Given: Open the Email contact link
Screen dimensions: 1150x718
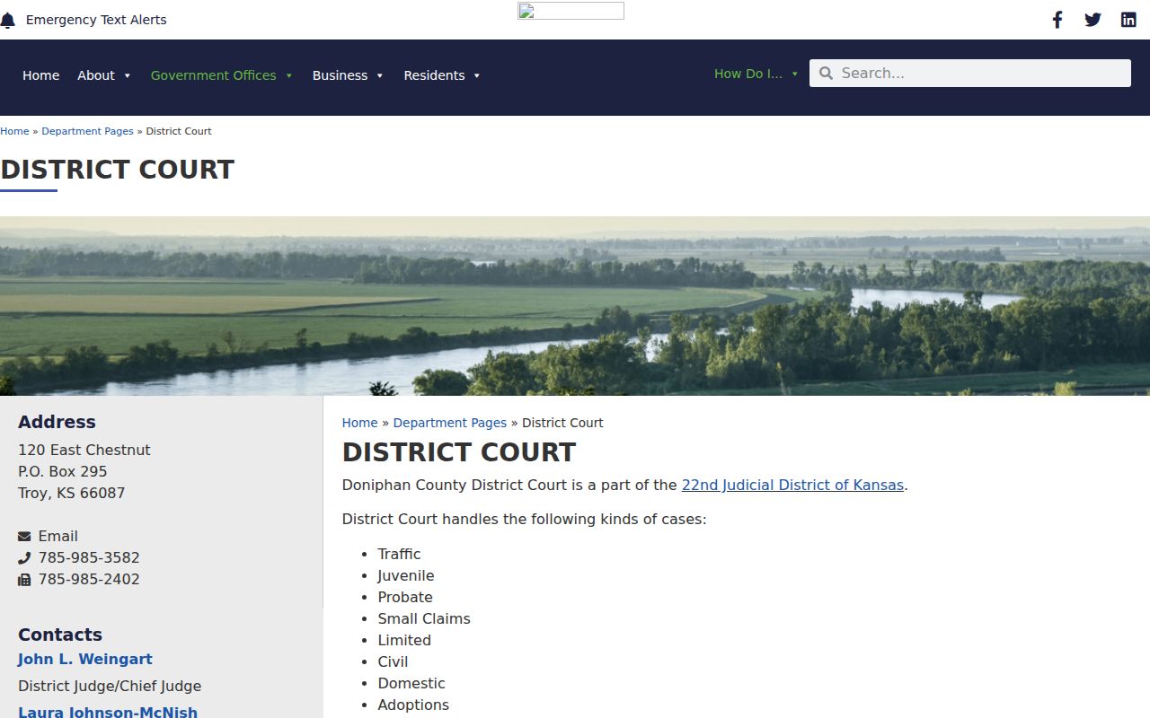Looking at the screenshot, I should coord(57,536).
